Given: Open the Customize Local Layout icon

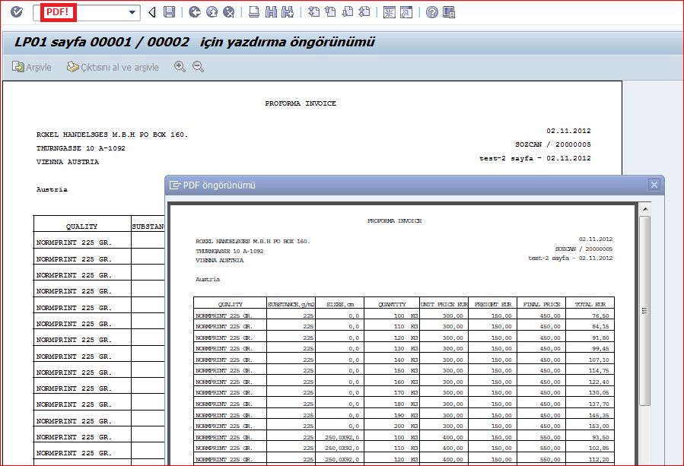Looking at the screenshot, I should (448, 12).
